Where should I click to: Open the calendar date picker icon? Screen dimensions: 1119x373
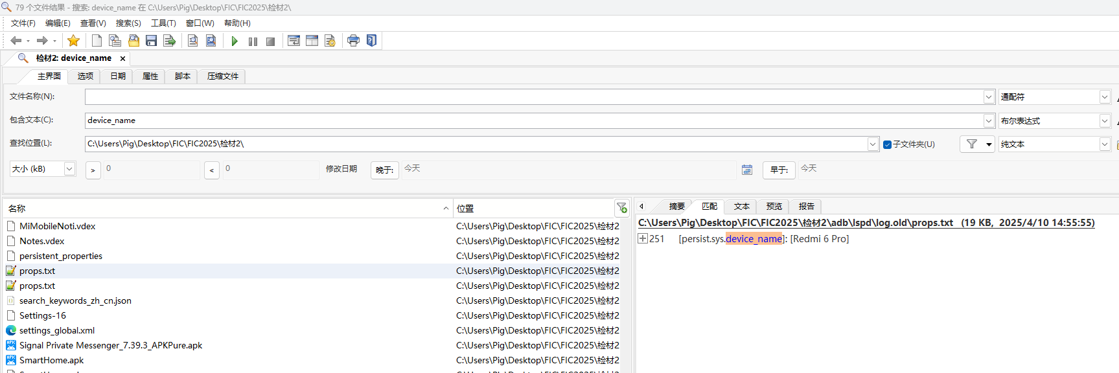747,170
